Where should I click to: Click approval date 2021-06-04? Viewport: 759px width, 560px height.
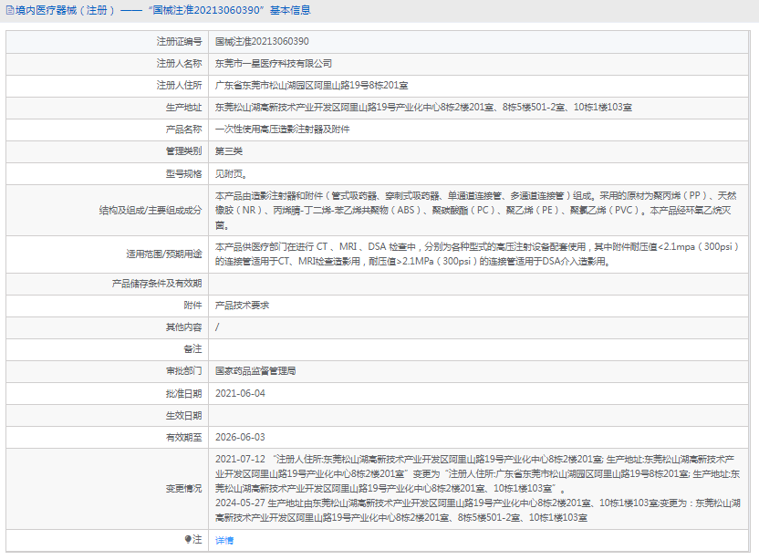click(x=240, y=393)
